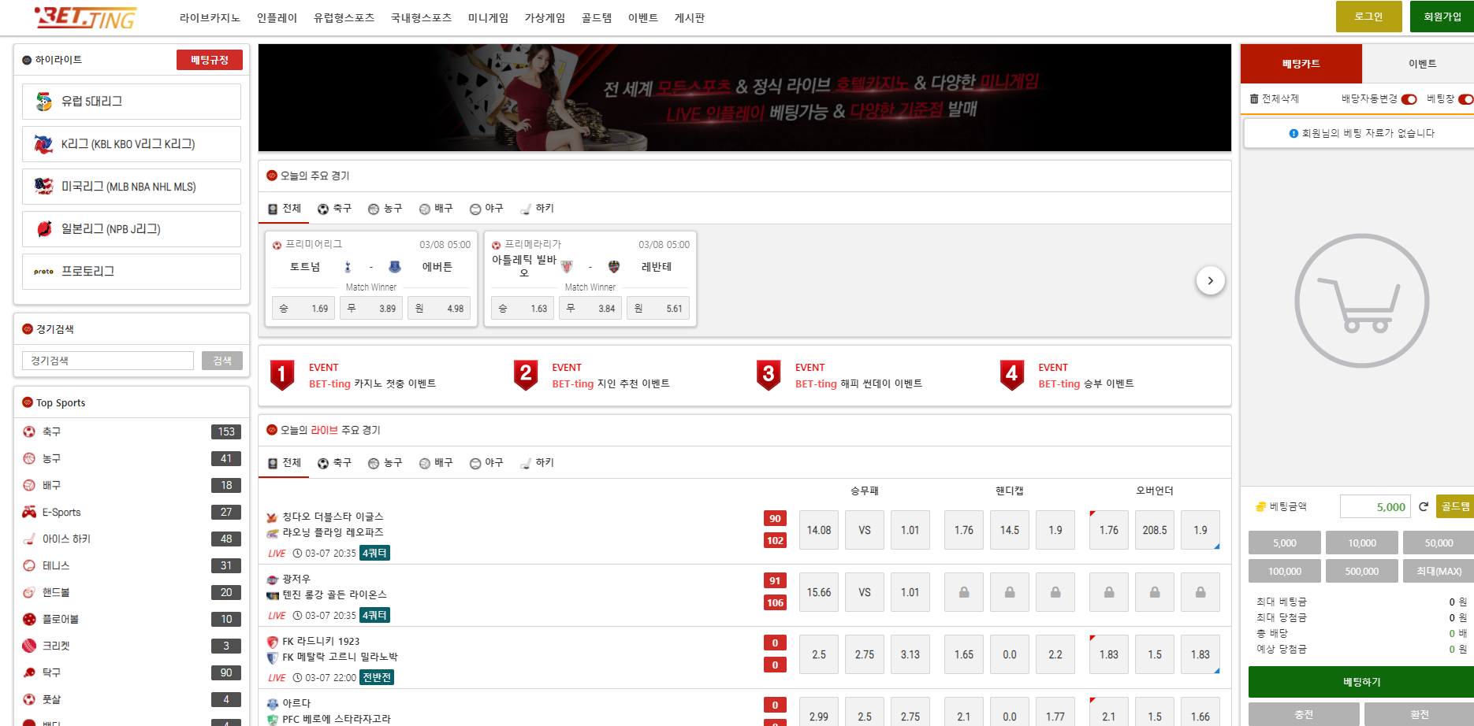The width and height of the screenshot is (1474, 726).
Task: Click event number 3 badge
Action: (x=769, y=375)
